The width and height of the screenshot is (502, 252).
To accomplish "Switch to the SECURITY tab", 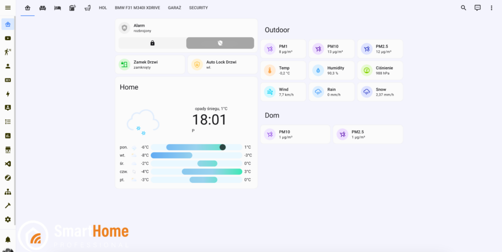I will [x=199, y=8].
